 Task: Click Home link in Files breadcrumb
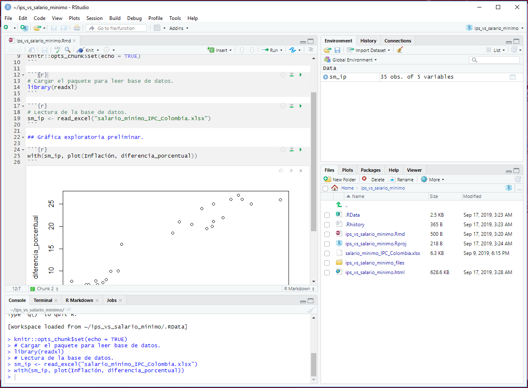pos(348,188)
